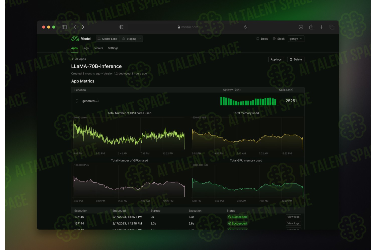This screenshot has height=250, width=376.
Task: Go back to All Apps
Action: [78, 59]
